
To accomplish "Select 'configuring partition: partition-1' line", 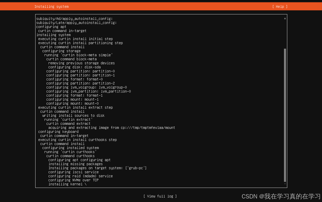I will (x=81, y=75).
